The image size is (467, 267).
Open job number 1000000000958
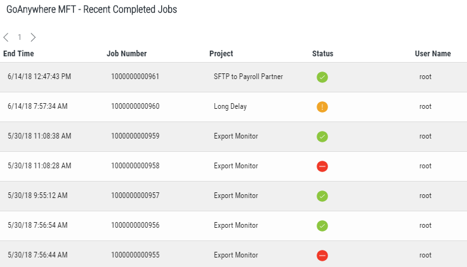(x=135, y=166)
